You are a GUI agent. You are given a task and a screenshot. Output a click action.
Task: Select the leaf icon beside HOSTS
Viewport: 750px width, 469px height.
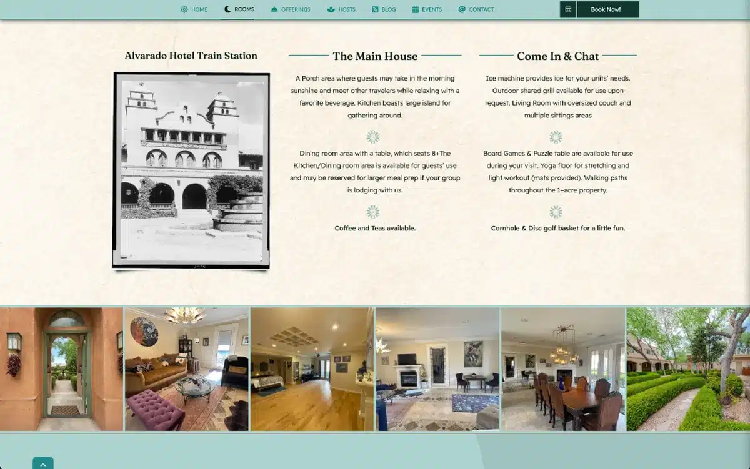[x=330, y=9]
